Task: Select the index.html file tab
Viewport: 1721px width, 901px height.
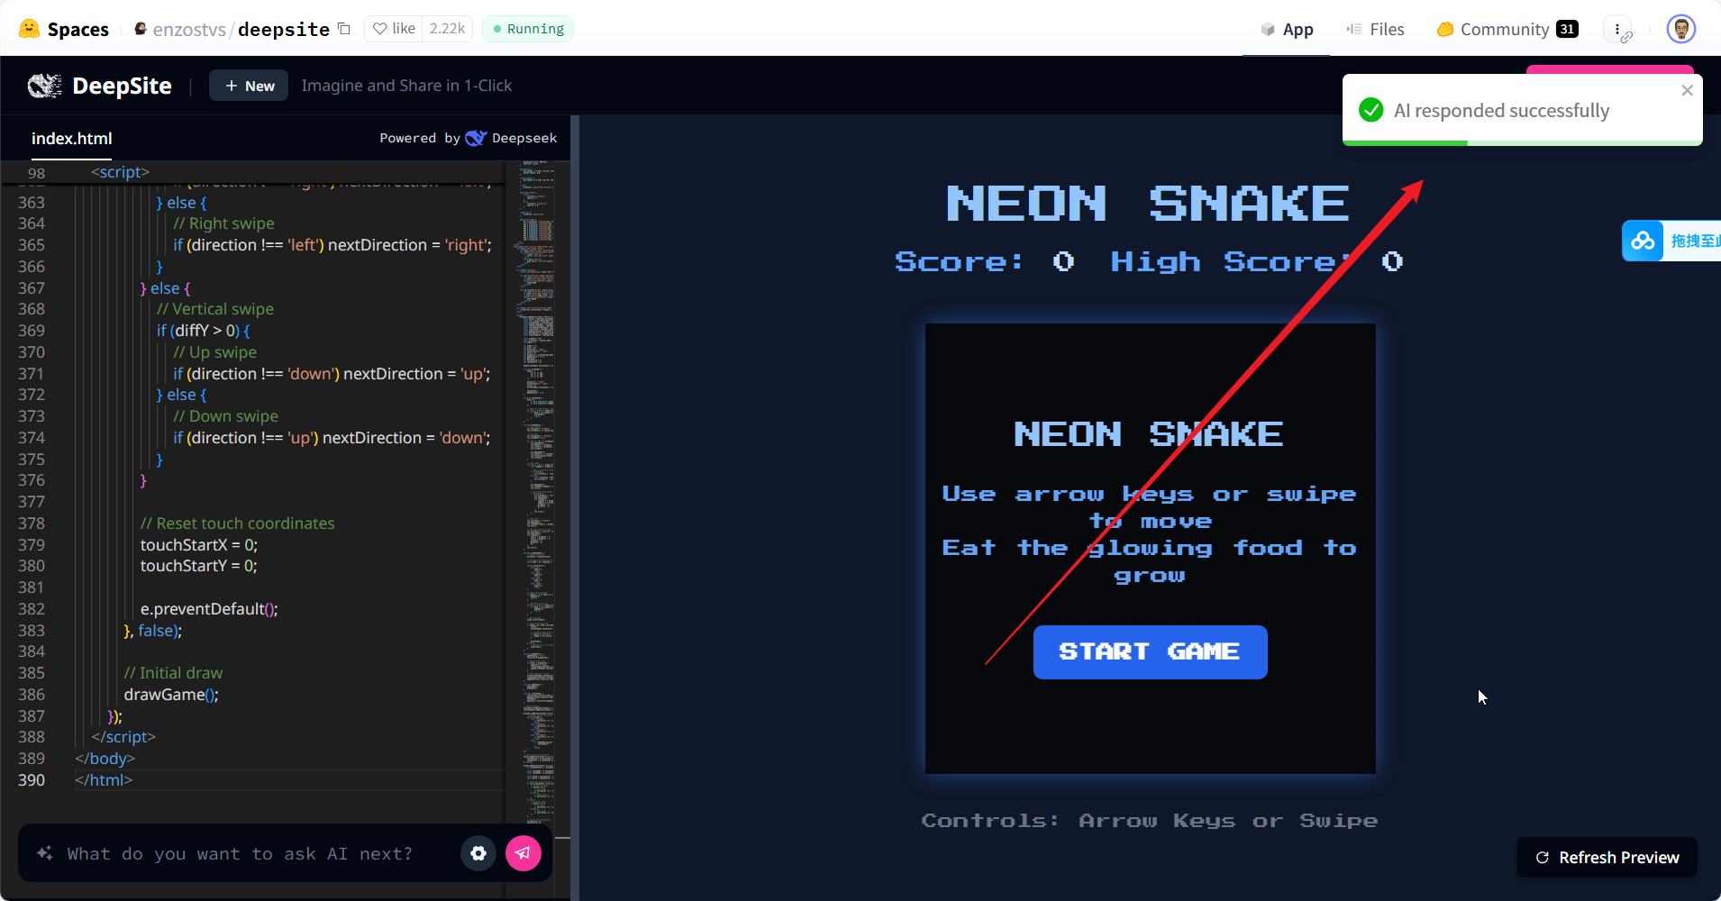Action: (x=71, y=139)
